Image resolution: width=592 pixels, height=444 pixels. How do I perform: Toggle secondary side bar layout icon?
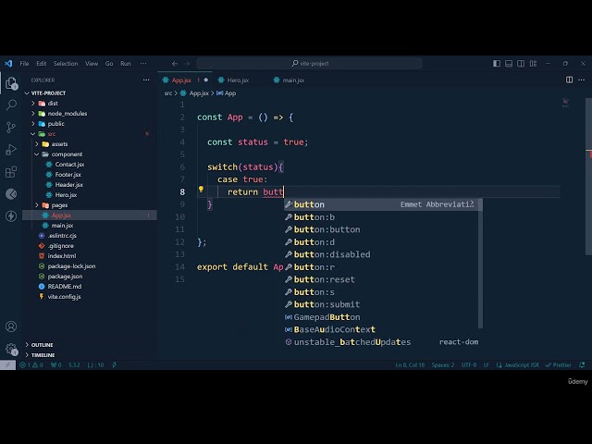[x=521, y=64]
